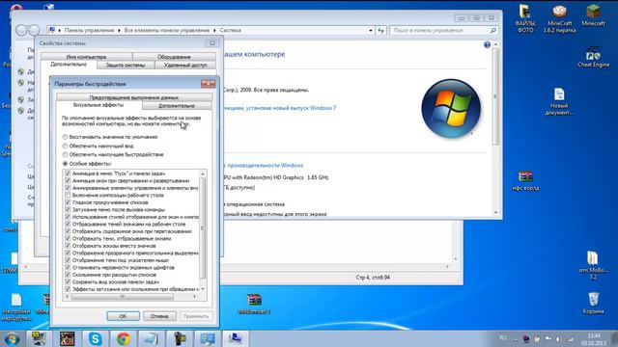
Task: Show hidden tray icons arrow
Action: pos(515,339)
